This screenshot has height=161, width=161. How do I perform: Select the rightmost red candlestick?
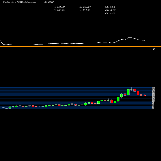pos(145,96)
